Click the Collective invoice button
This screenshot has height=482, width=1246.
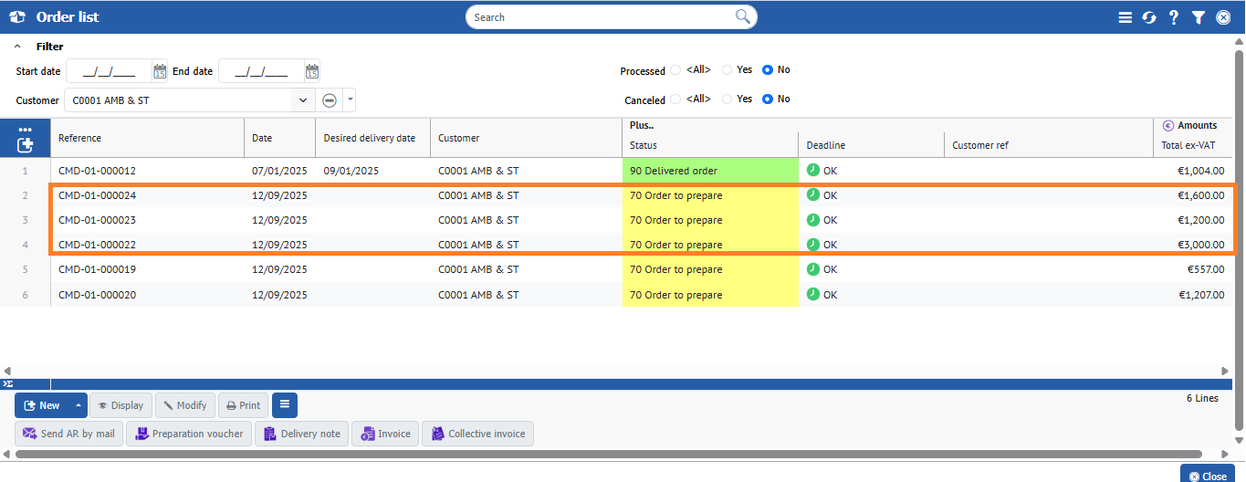click(x=477, y=434)
